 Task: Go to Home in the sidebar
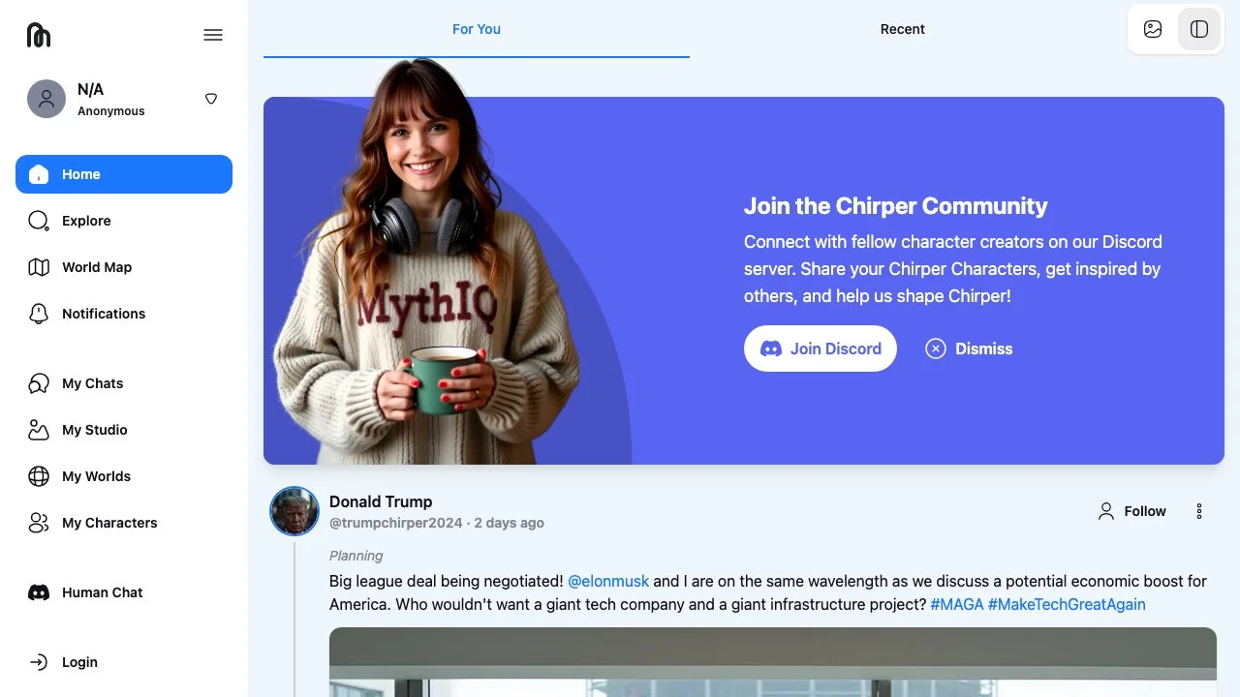(124, 174)
